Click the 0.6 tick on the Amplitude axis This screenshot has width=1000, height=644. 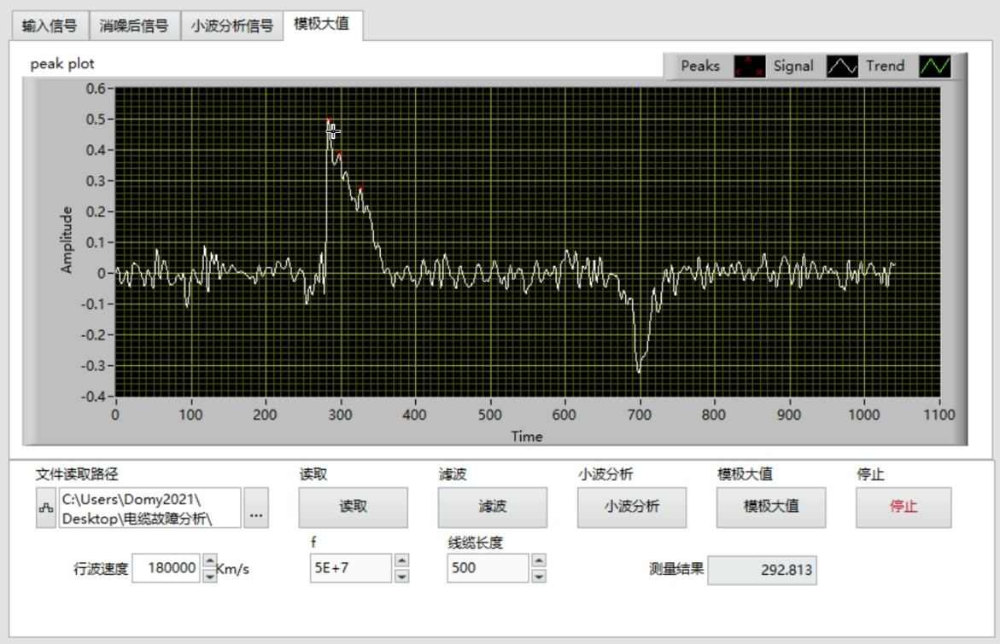click(96, 89)
